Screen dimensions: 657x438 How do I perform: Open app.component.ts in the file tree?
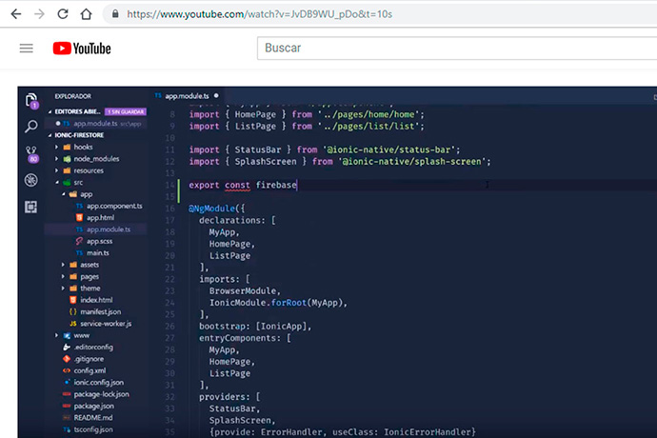point(113,206)
